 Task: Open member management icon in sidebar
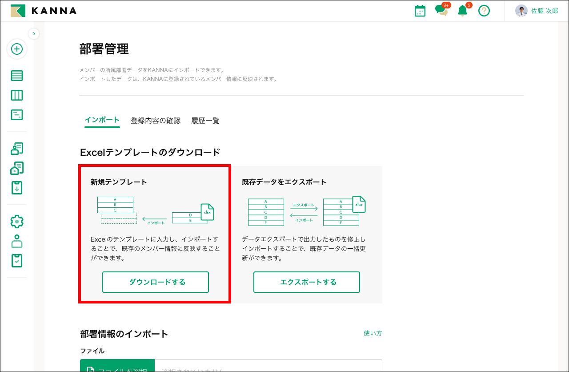(16, 148)
